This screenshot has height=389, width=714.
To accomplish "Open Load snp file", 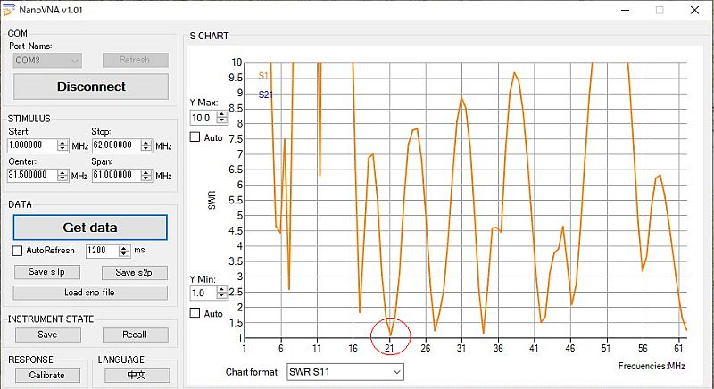I will click(x=89, y=293).
